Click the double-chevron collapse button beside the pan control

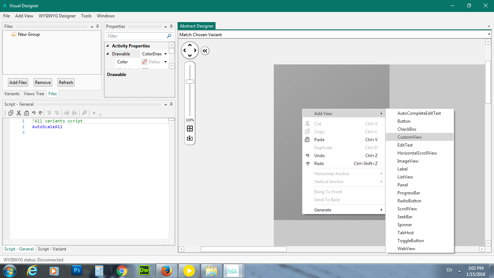205,51
